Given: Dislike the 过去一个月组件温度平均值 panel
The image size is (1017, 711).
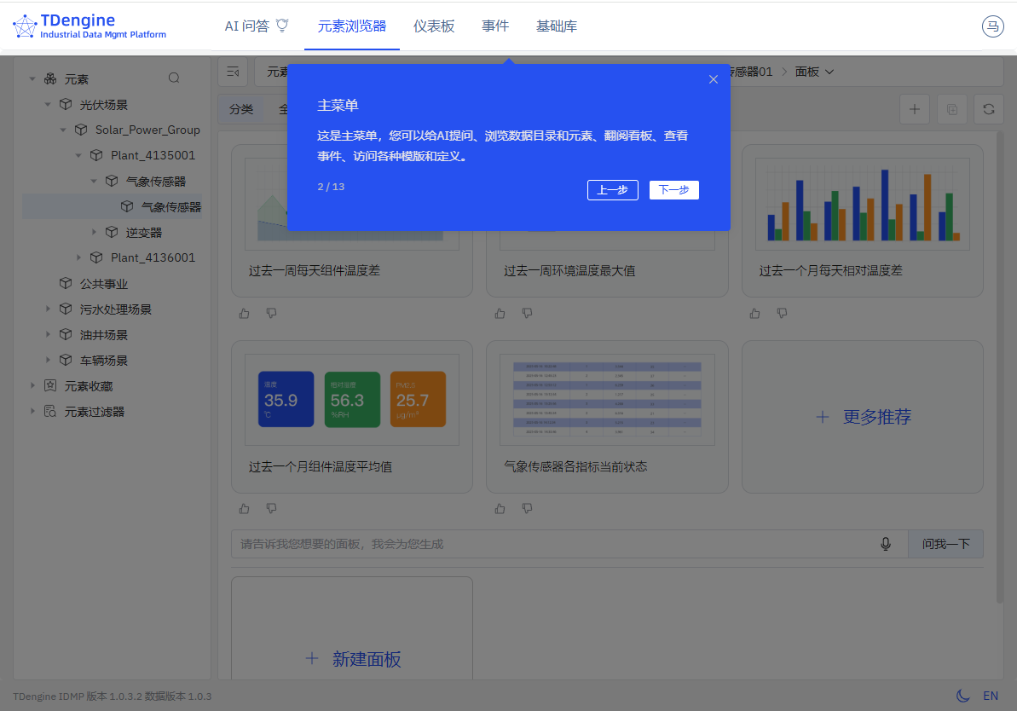Looking at the screenshot, I should click(x=272, y=509).
